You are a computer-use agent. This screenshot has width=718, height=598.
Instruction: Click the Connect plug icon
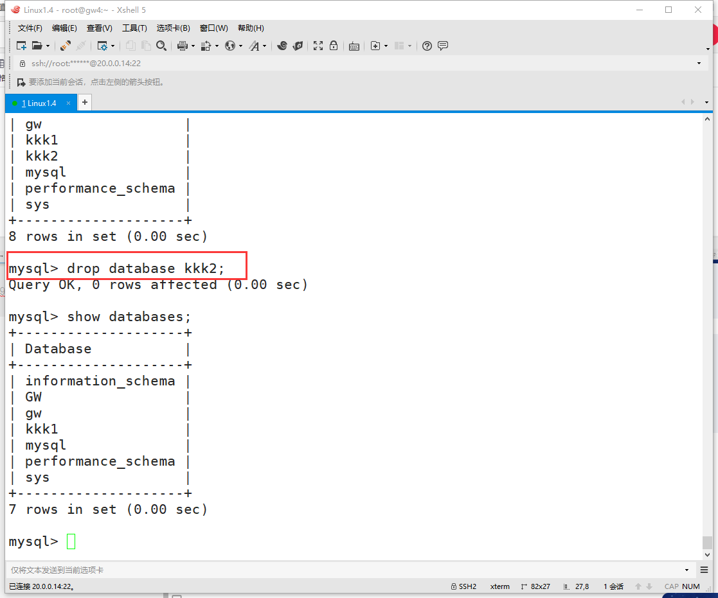tap(66, 46)
